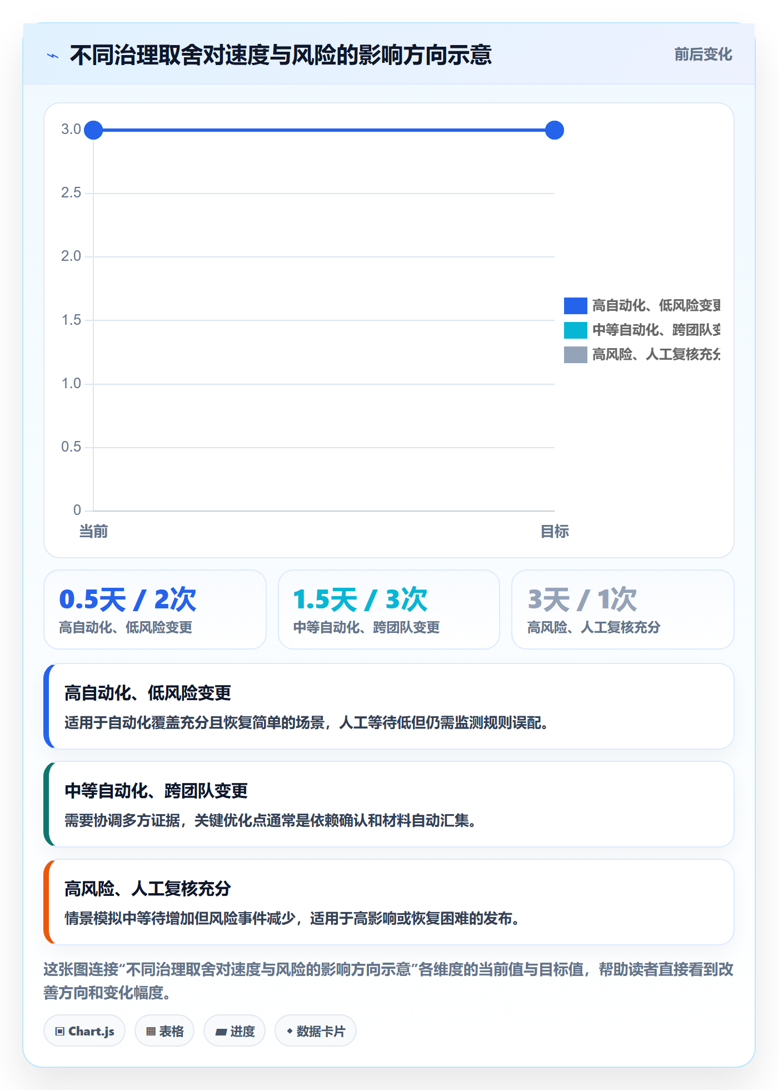
Task: Open the 中等自动化、跨团队变更 description card
Action: point(389,804)
